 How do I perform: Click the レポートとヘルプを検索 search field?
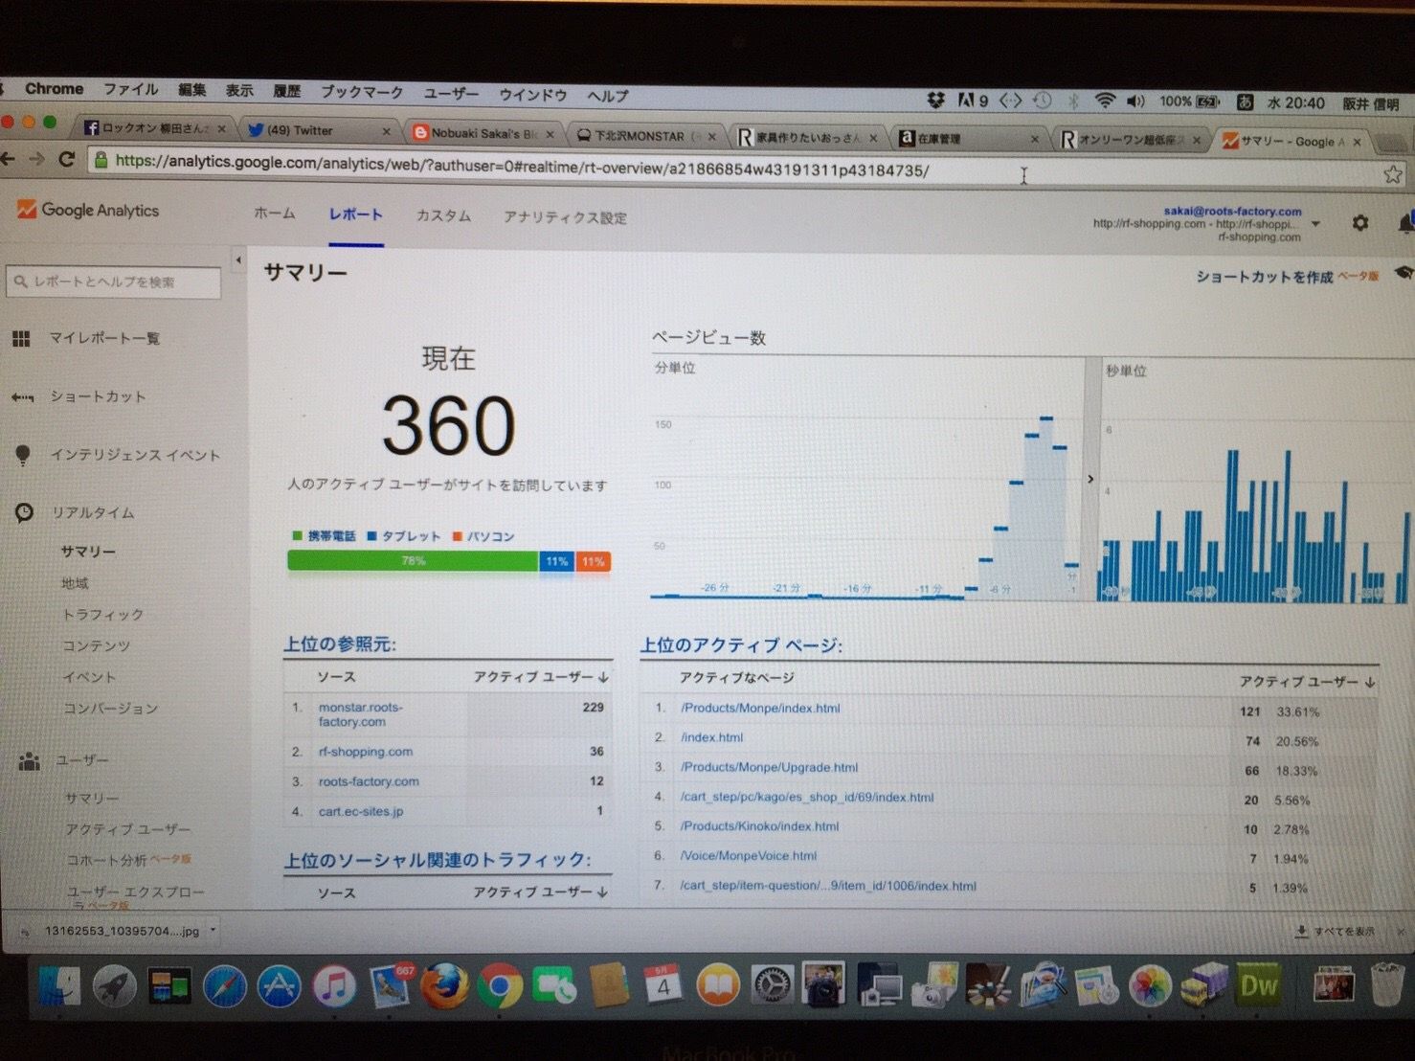[x=113, y=282]
